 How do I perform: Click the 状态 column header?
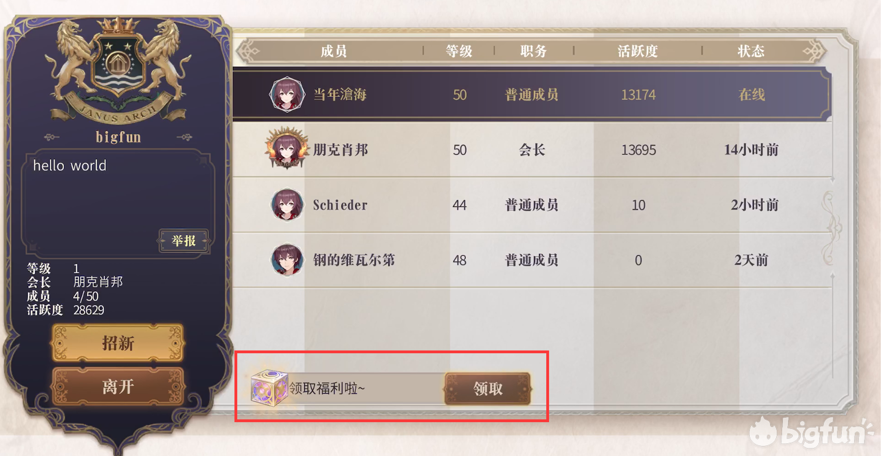tap(751, 51)
